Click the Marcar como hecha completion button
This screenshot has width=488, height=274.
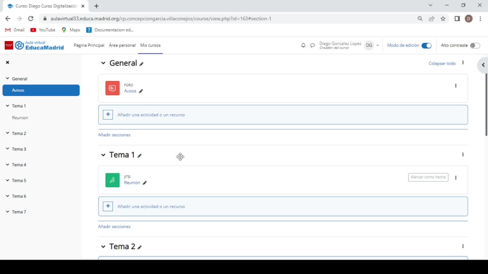coord(428,177)
